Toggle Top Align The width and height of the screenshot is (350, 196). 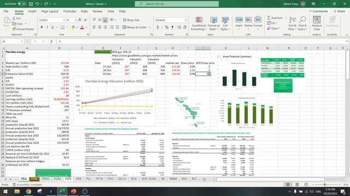(x=94, y=20)
